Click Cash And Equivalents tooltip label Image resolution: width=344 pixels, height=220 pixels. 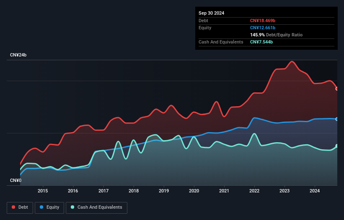click(221, 42)
